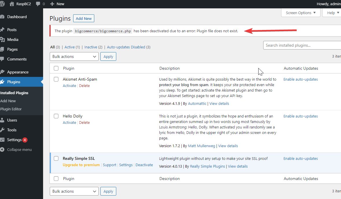341x199 pixels.
Task: Expand the Screen Options panel
Action: point(301,13)
